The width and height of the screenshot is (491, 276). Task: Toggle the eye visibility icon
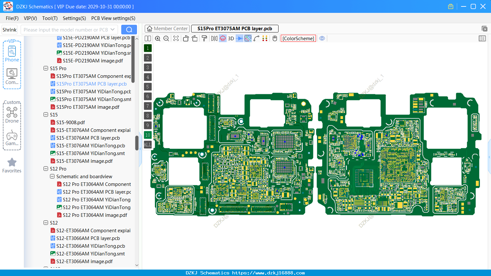(x=322, y=39)
